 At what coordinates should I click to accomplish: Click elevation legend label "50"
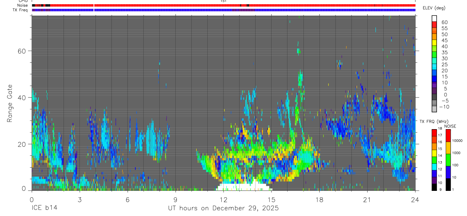click(x=444, y=34)
